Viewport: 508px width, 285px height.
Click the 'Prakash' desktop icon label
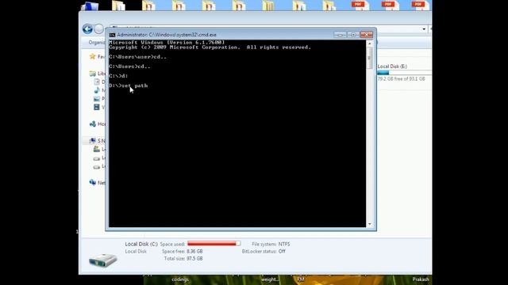coord(421,279)
